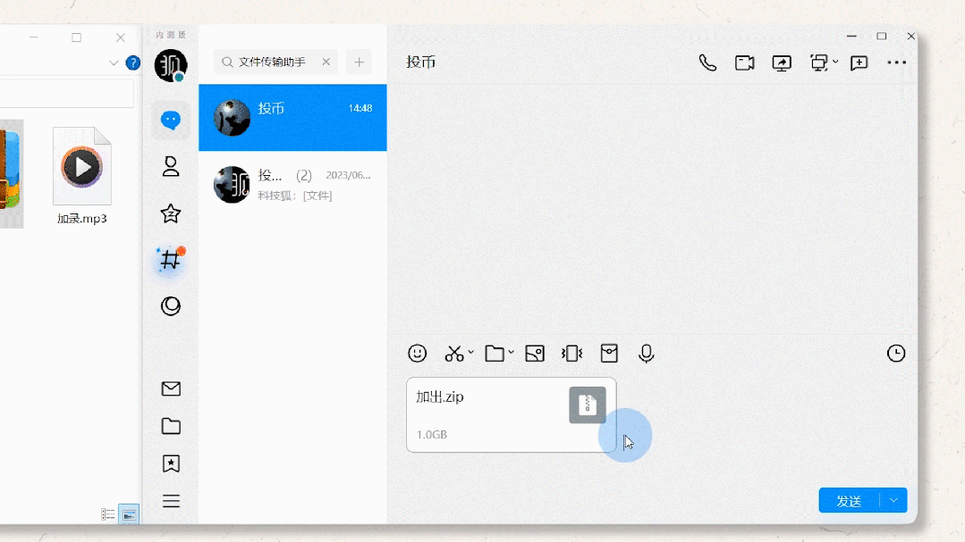Record a voice message with microphone

tap(647, 354)
